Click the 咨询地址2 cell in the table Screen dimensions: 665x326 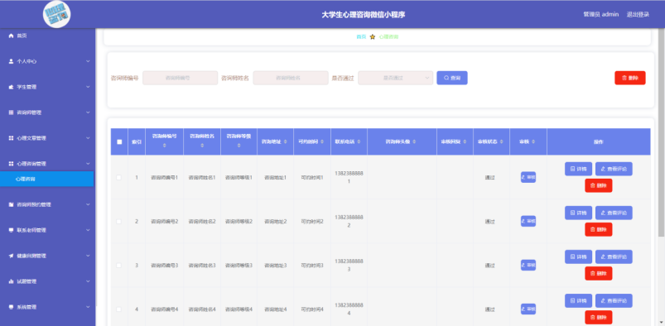click(x=276, y=221)
